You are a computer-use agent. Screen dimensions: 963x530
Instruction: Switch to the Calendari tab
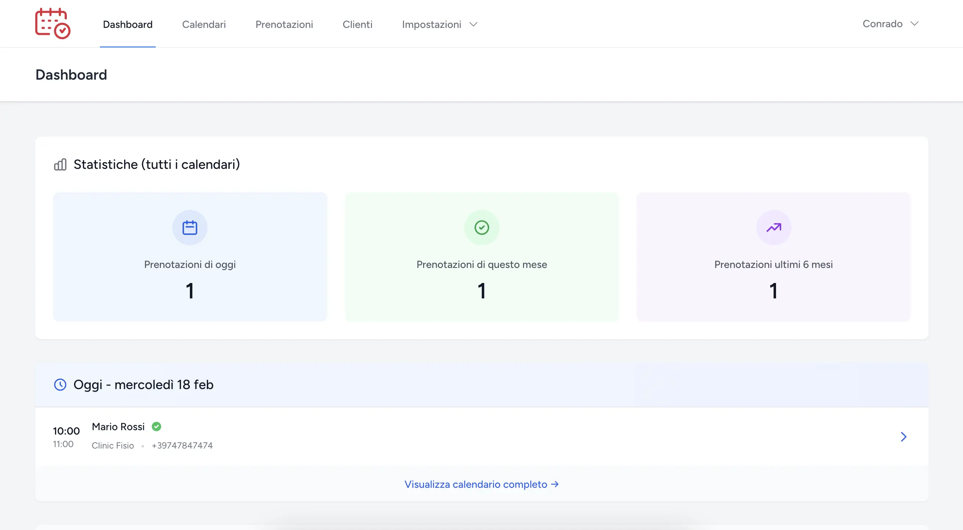point(204,24)
